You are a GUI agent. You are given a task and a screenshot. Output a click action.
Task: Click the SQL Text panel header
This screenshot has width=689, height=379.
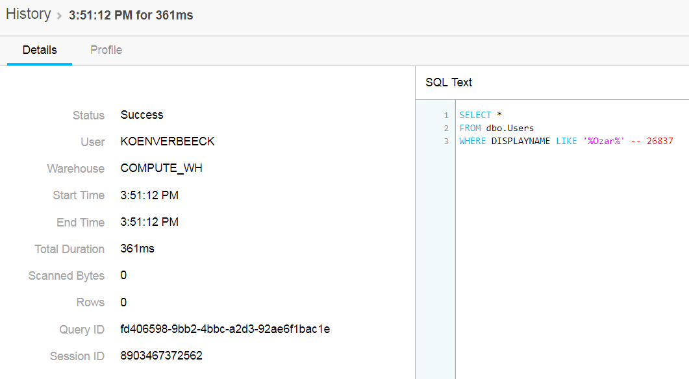449,82
